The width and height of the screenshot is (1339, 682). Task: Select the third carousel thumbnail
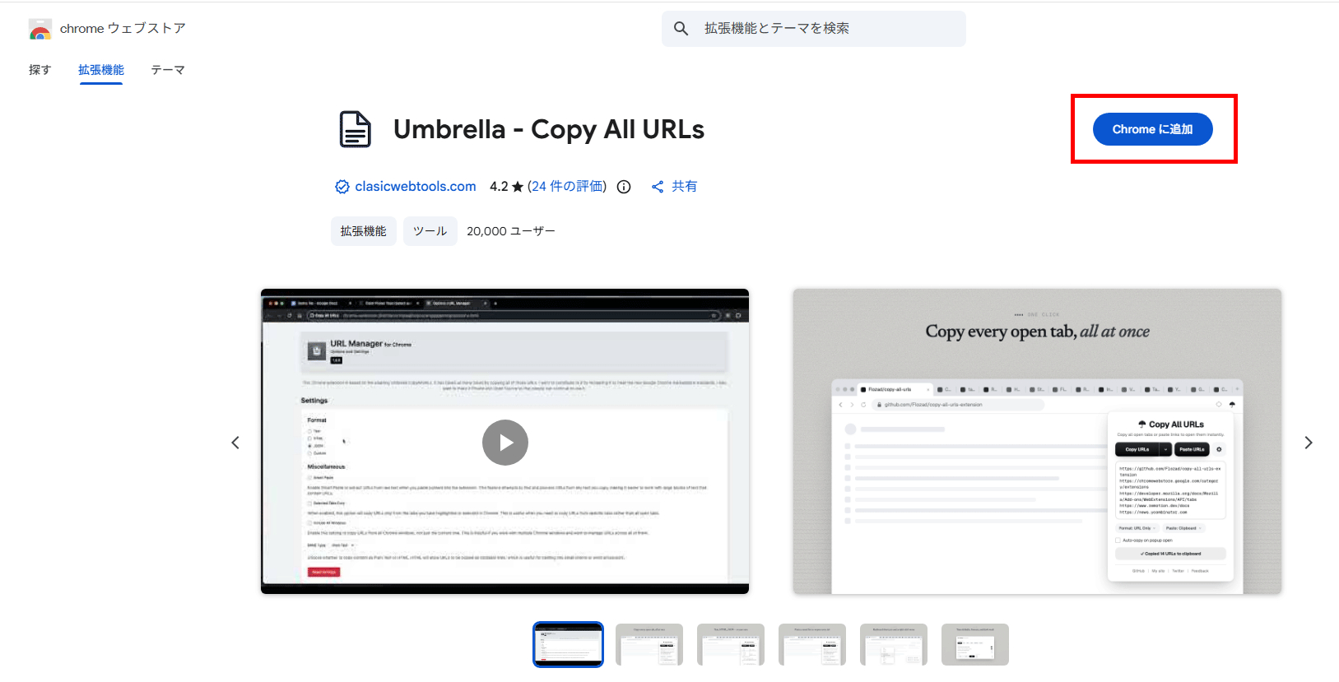pyautogui.click(x=731, y=644)
